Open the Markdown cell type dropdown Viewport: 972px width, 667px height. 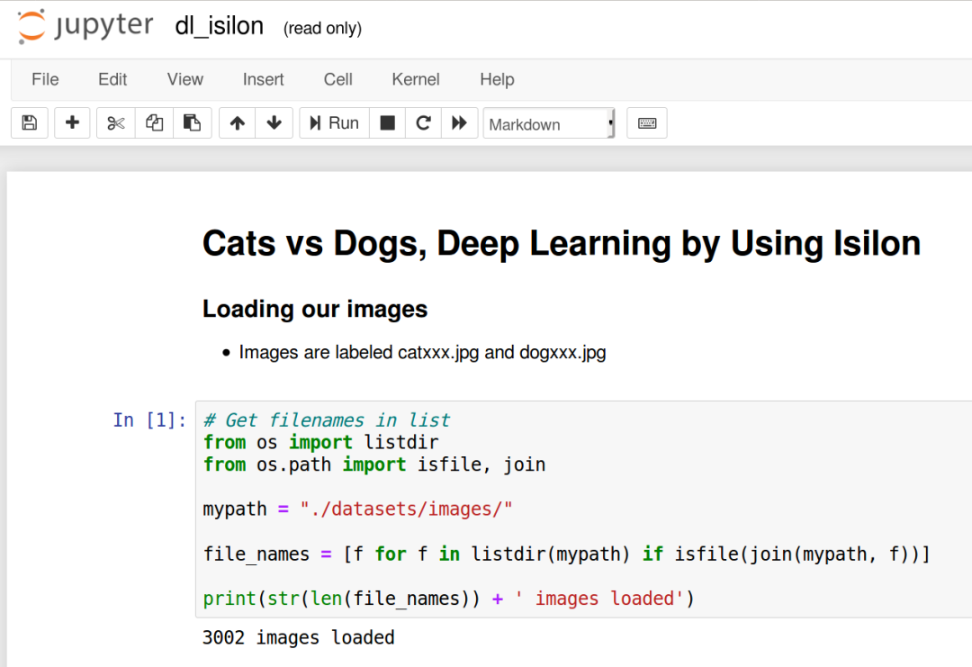point(549,123)
